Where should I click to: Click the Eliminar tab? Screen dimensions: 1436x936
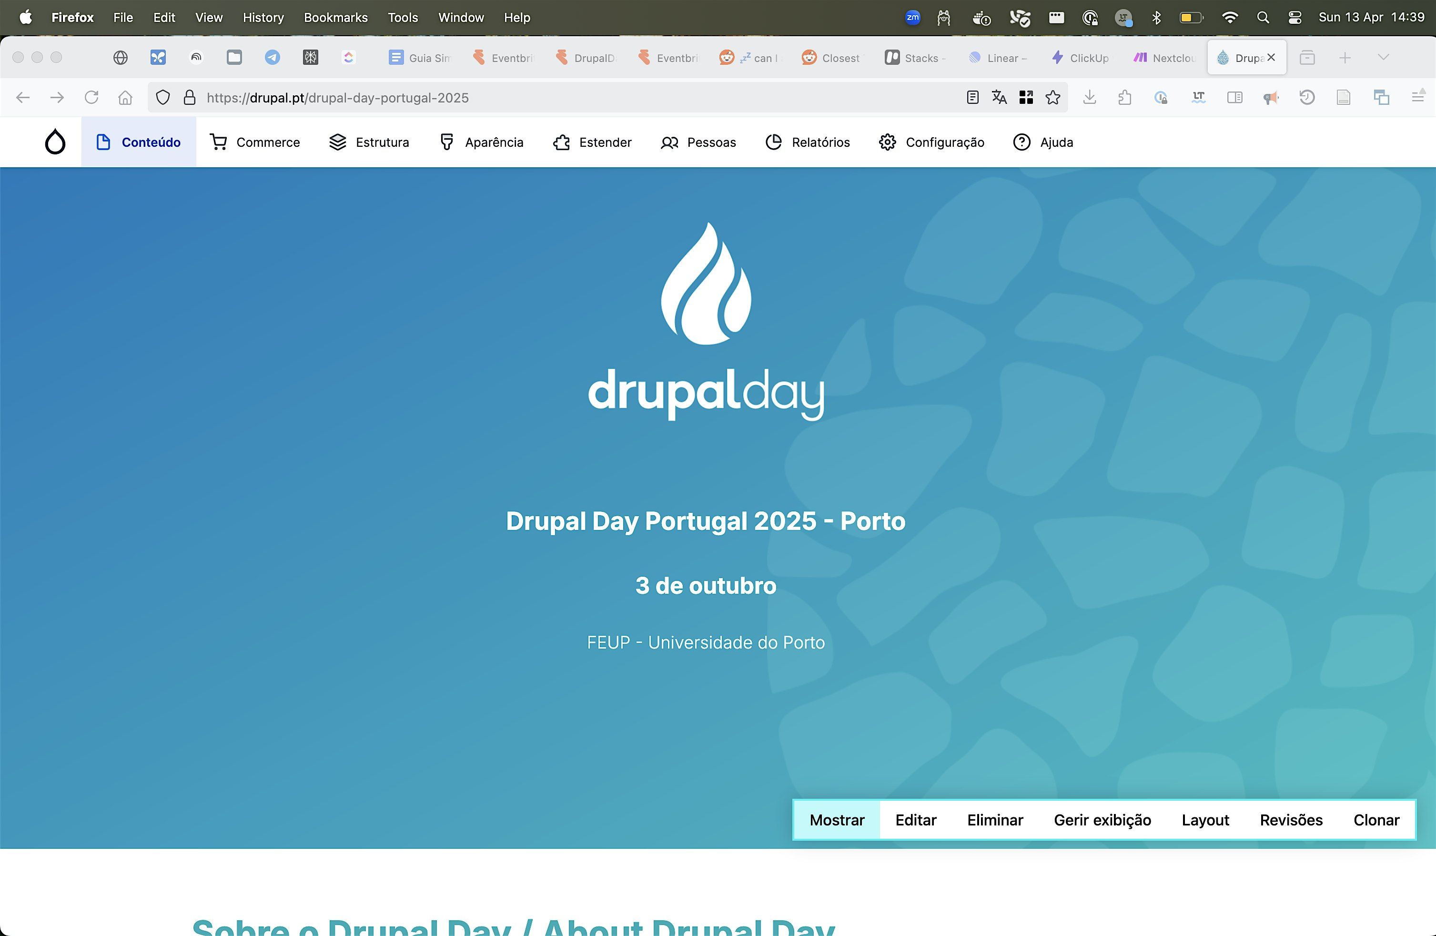point(995,820)
